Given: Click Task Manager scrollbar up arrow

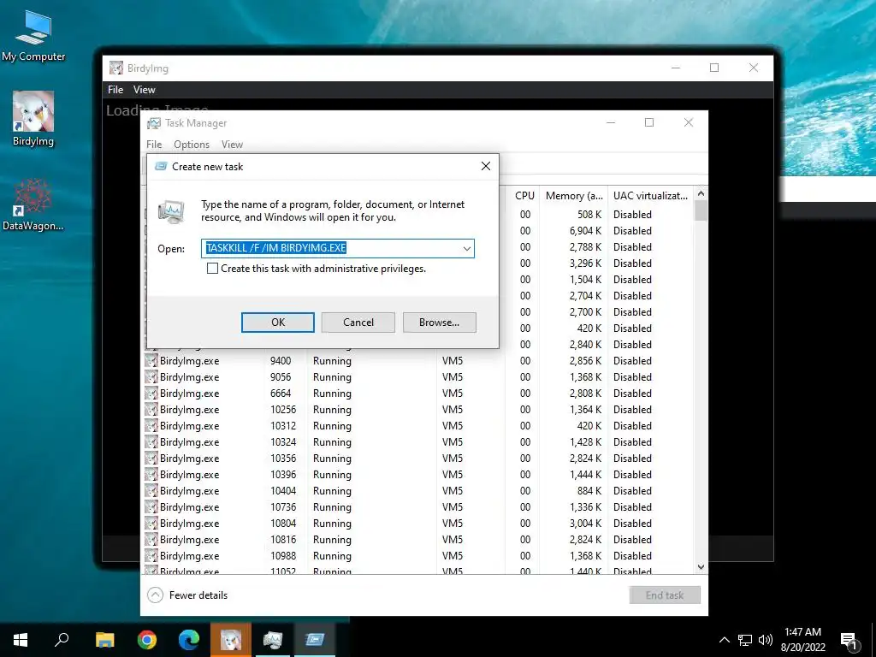Looking at the screenshot, I should tap(701, 194).
